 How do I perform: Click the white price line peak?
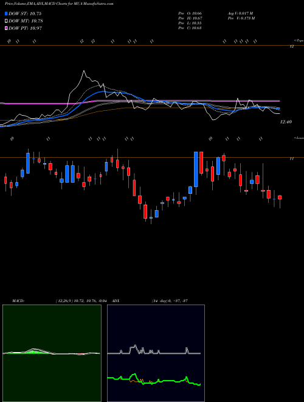[x=84, y=71]
